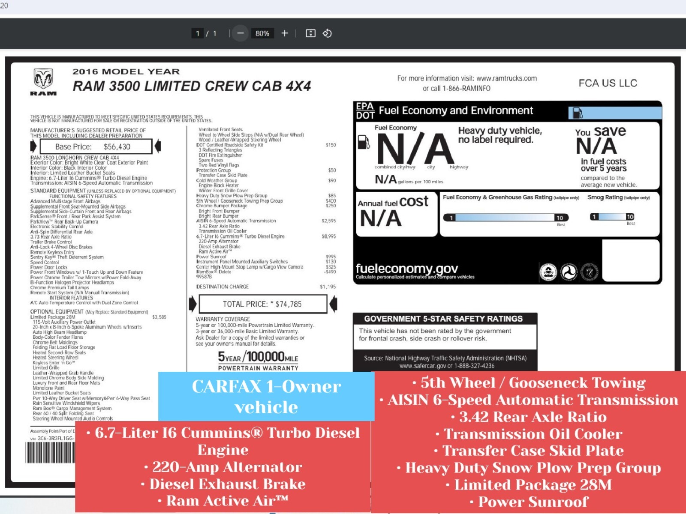686x514 pixels.
Task: Click the $3,585 Limited Package price
Action: click(159, 317)
